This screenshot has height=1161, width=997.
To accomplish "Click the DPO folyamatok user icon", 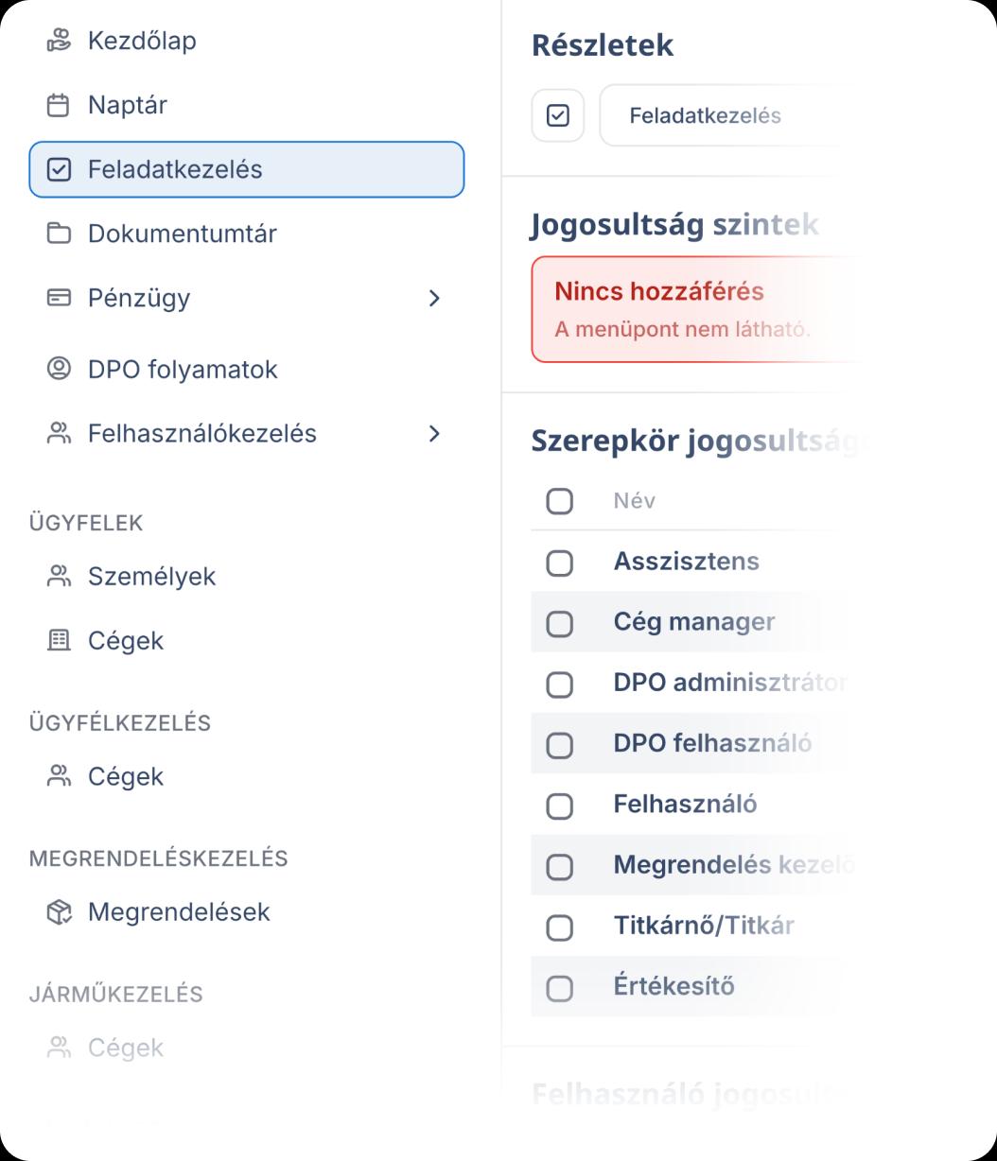I will pyautogui.click(x=59, y=369).
